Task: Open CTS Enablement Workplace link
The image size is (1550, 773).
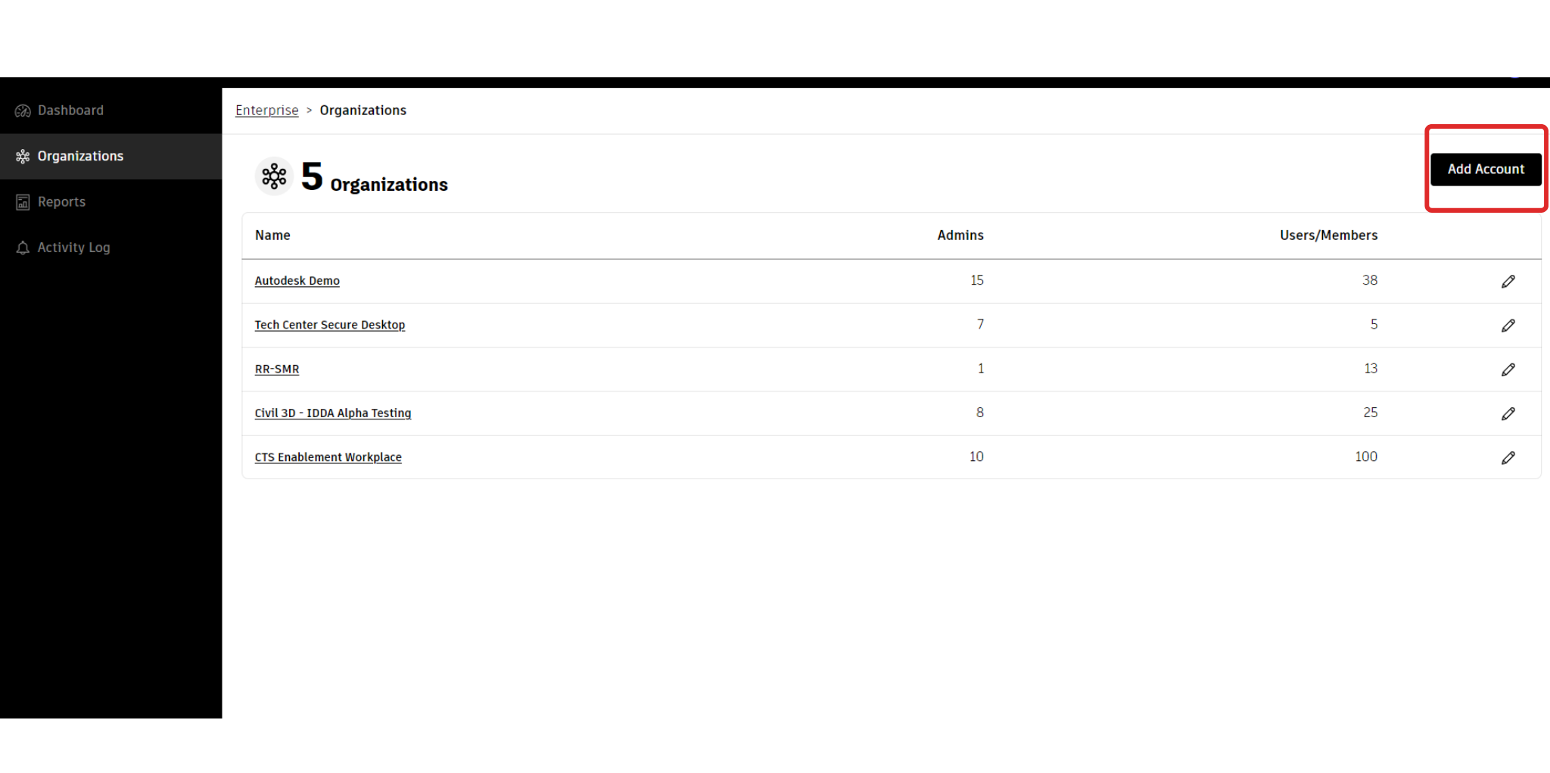Action: click(328, 457)
